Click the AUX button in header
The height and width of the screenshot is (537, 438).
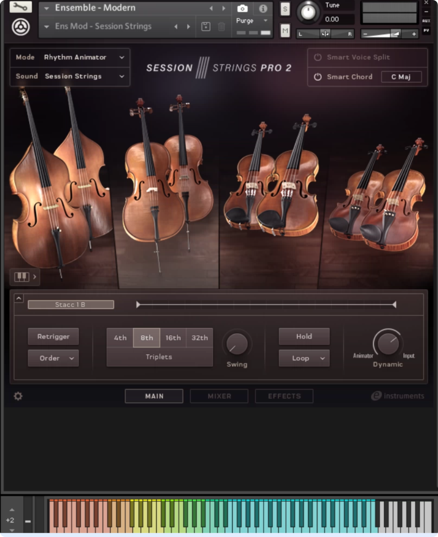click(426, 21)
